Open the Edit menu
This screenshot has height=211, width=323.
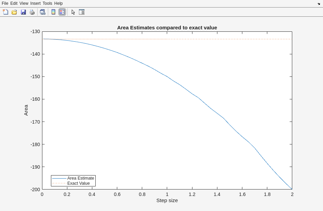click(14, 3)
